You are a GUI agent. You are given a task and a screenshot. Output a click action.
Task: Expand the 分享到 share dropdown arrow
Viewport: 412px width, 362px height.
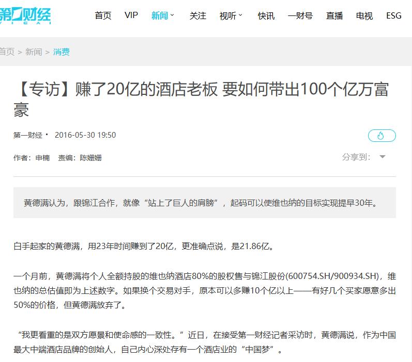click(383, 157)
